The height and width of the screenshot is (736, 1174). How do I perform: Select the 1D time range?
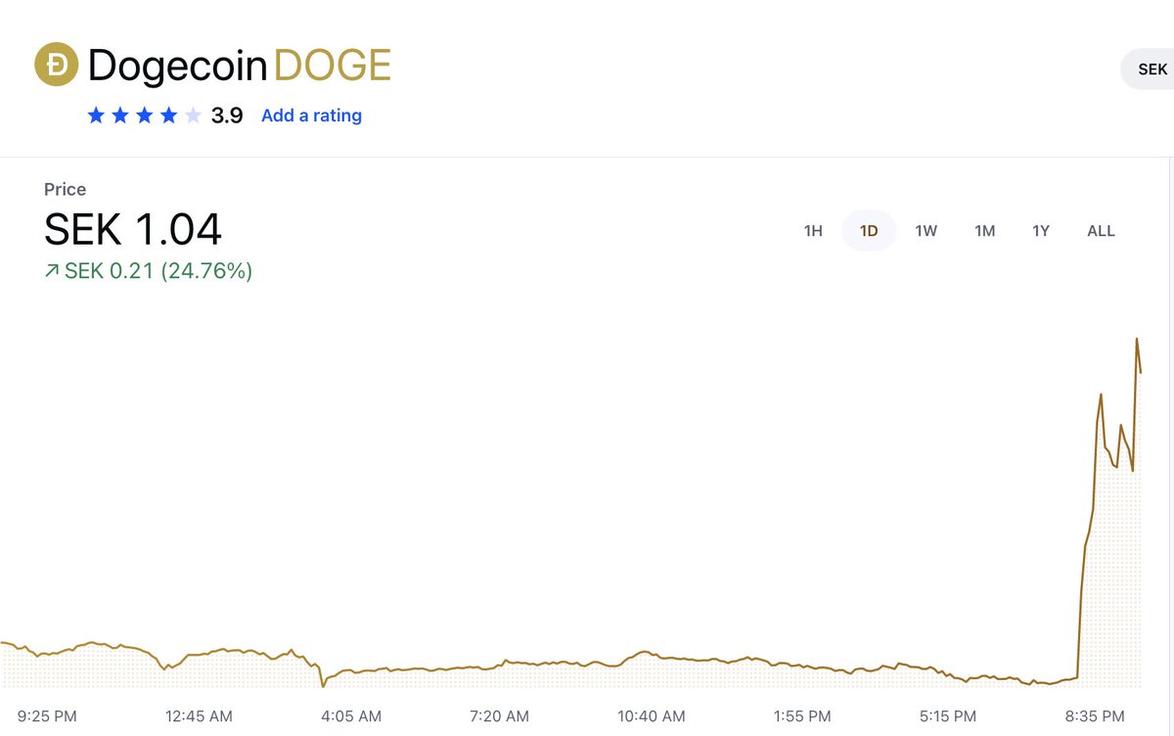point(869,231)
